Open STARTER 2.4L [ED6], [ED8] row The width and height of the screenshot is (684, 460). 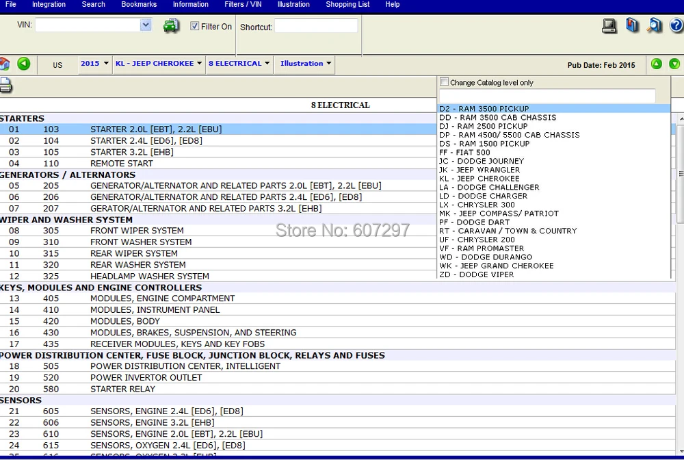pos(218,140)
